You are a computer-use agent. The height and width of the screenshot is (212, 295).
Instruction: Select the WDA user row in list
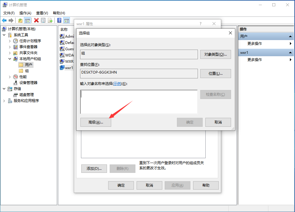(67, 55)
